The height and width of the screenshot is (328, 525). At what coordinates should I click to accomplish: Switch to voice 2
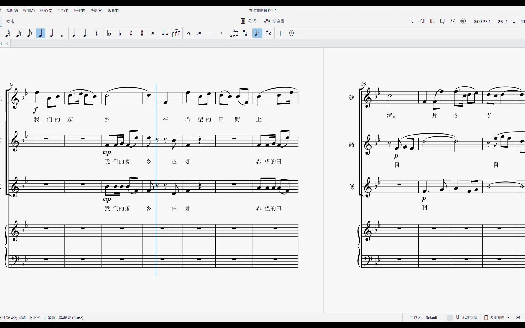pos(268,33)
